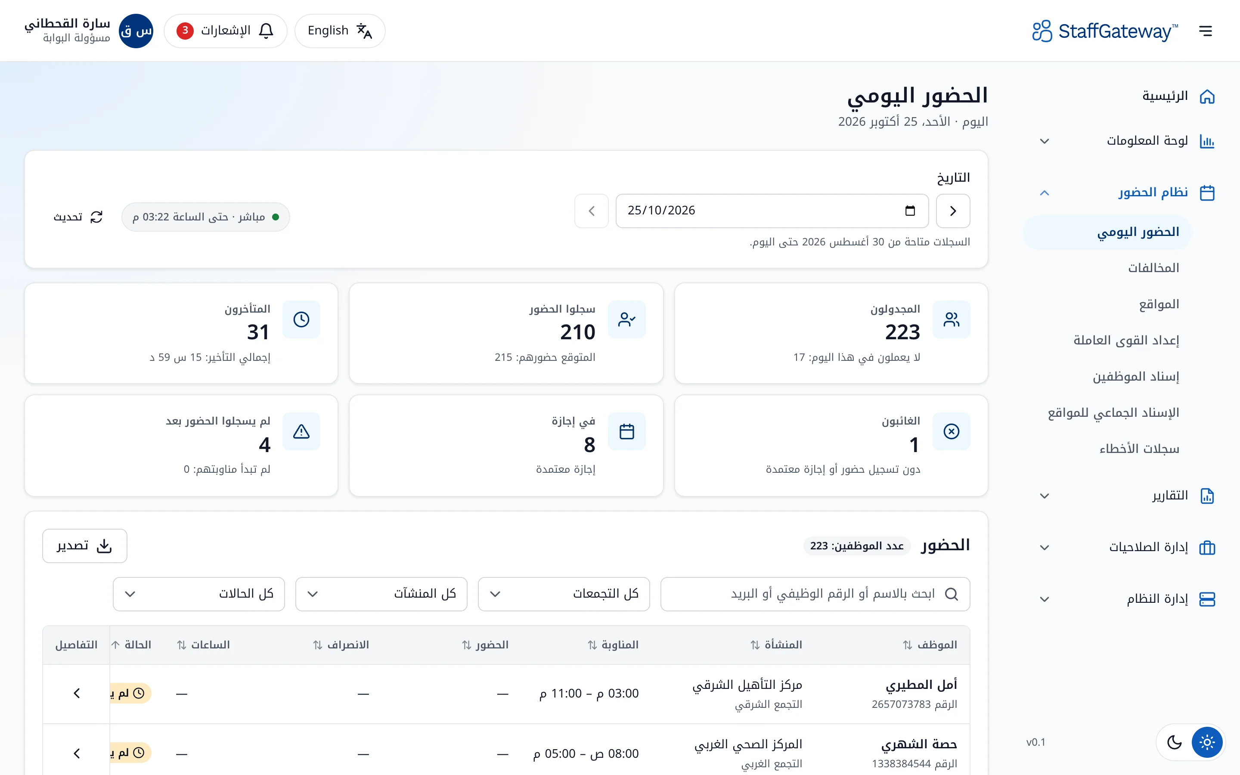Image resolution: width=1240 pixels, height=775 pixels.
Task: Expand لوحة المعلومات menu
Action: point(1127,141)
